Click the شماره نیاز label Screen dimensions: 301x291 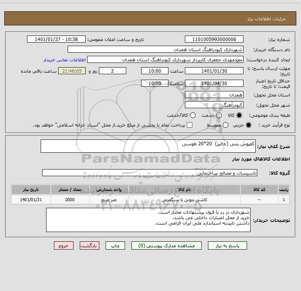tap(279, 40)
